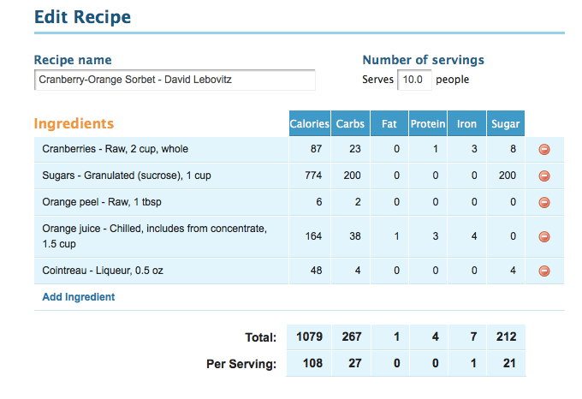Select the Sugars - Granulated ingredient name
The height and width of the screenshot is (399, 582).
[127, 176]
